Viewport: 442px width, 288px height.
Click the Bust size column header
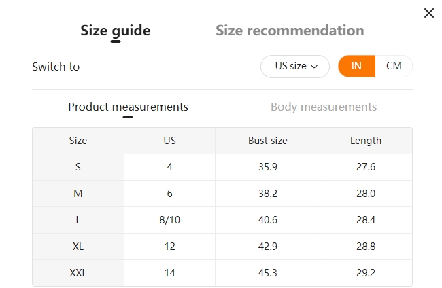coord(267,141)
